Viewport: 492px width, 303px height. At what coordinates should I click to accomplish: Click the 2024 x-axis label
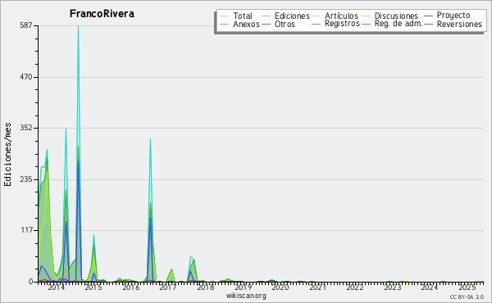tap(429, 287)
